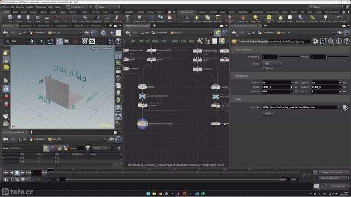Screen dimensions: 351x197
Task: Toggle the Rotate checkbox
Action: (x=263, y=68)
